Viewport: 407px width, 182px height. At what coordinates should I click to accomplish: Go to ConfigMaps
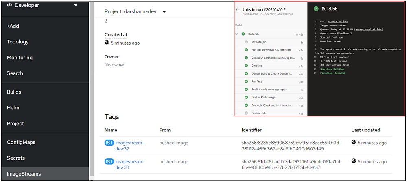pyautogui.click(x=21, y=142)
